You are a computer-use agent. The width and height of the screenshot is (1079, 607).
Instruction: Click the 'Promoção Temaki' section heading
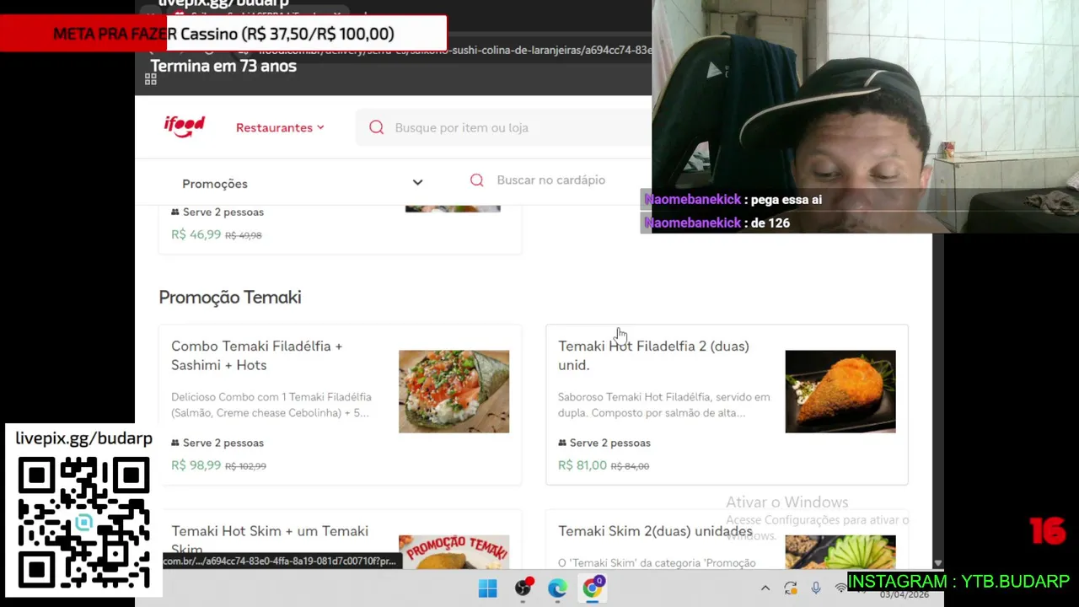tap(230, 297)
